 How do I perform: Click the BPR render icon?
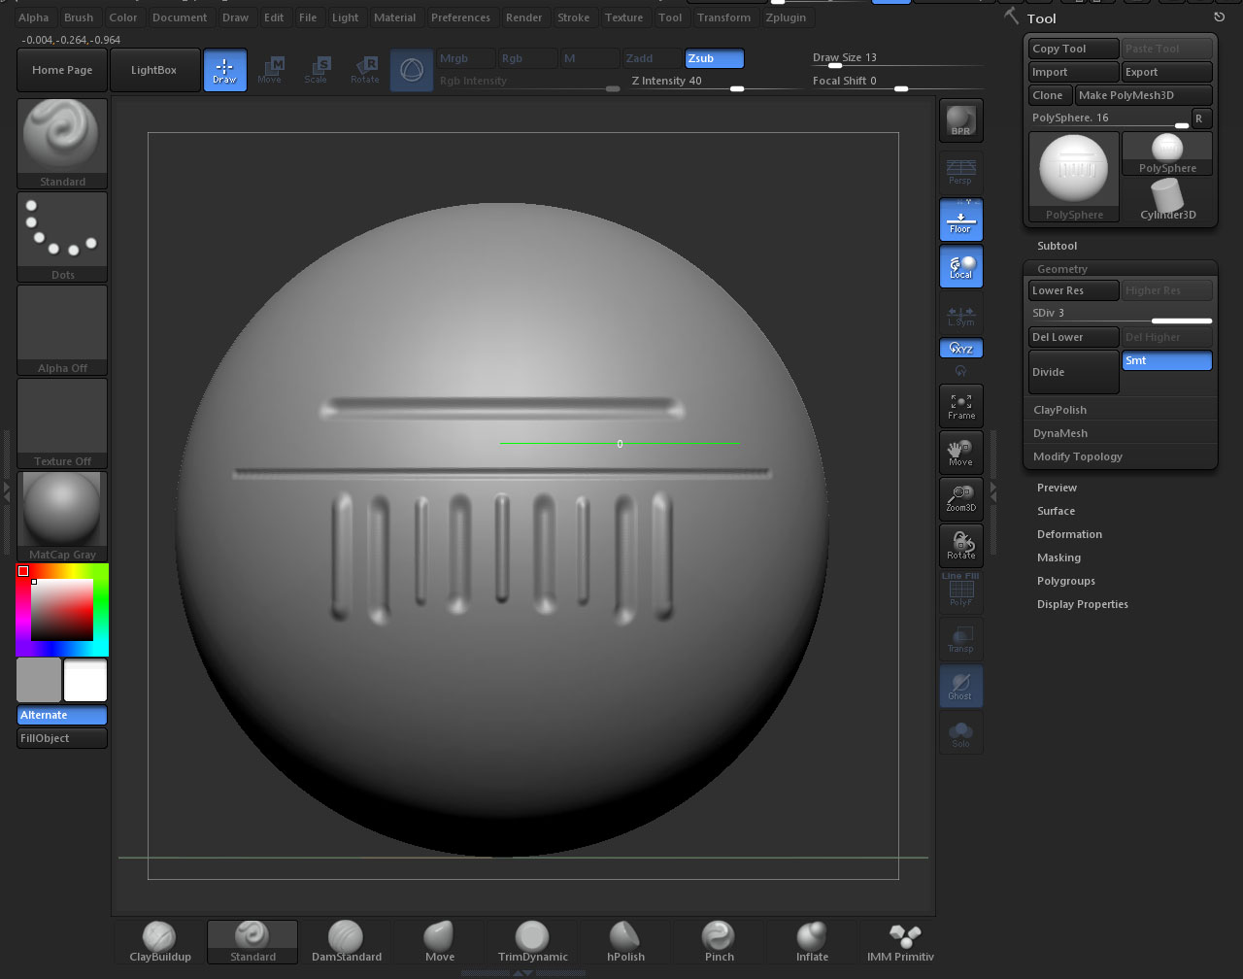[x=960, y=120]
